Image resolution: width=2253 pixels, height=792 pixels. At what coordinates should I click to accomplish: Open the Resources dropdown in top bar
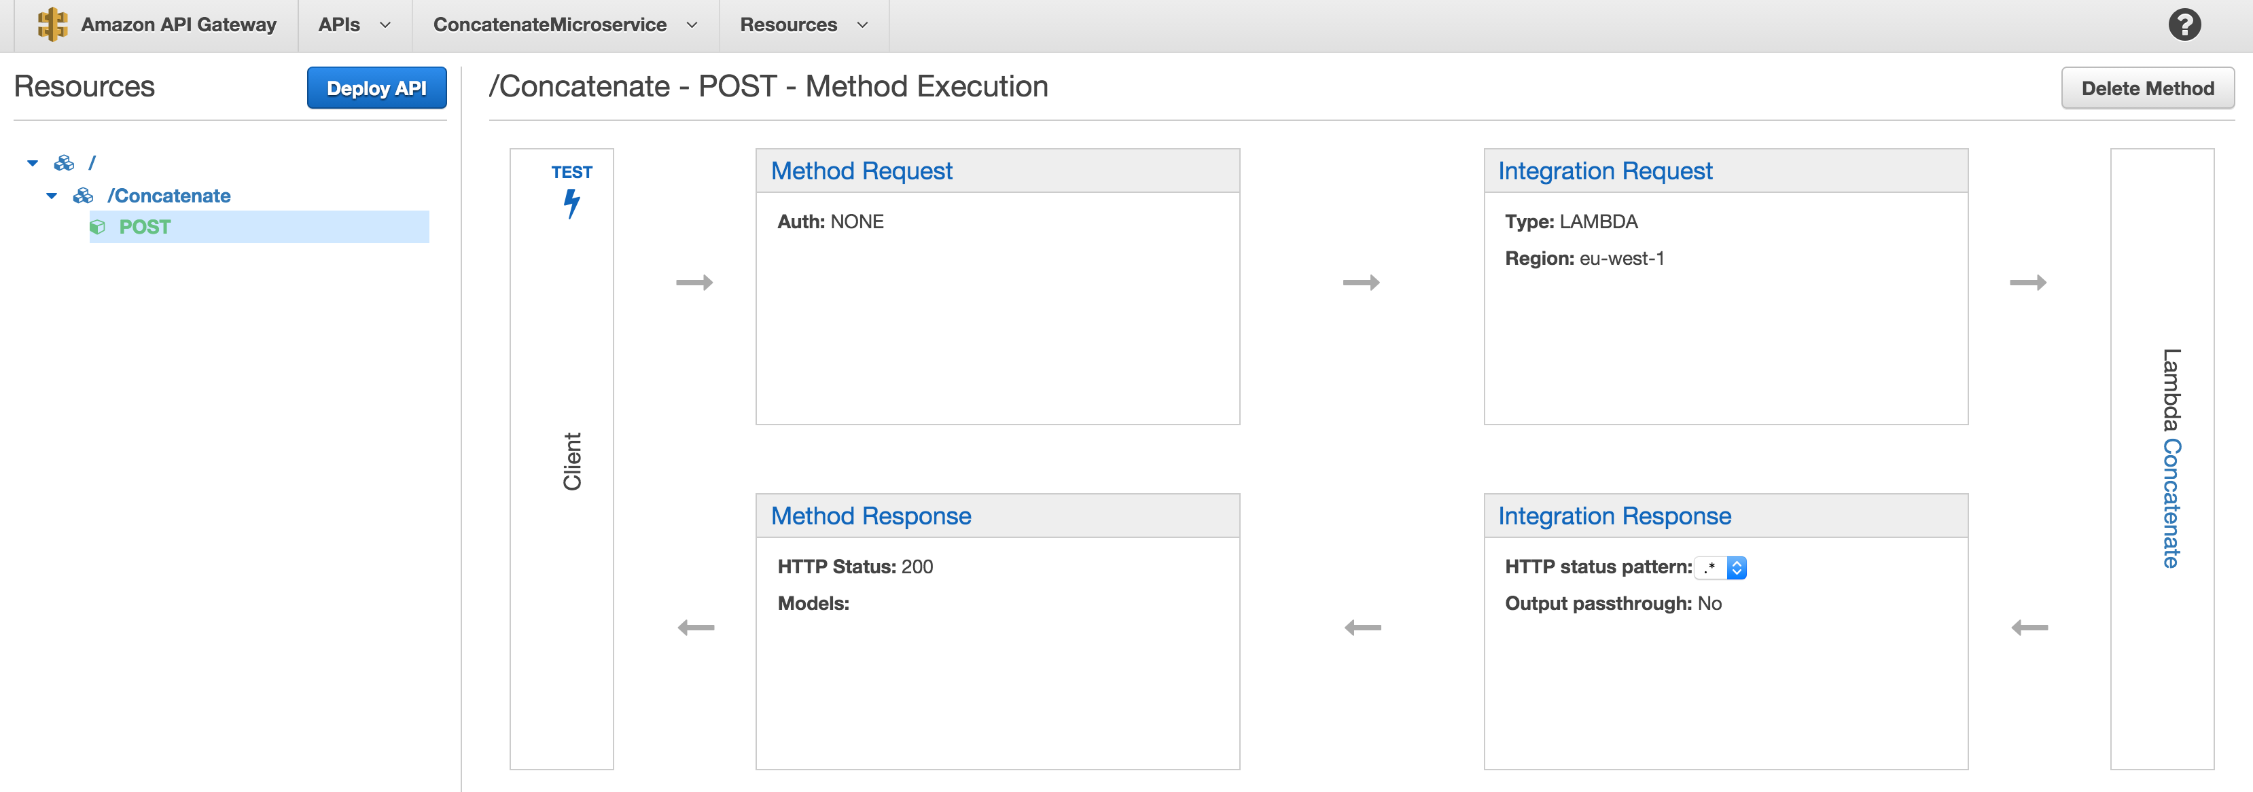[x=804, y=25]
